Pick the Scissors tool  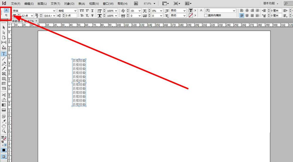[x=4, y=95]
